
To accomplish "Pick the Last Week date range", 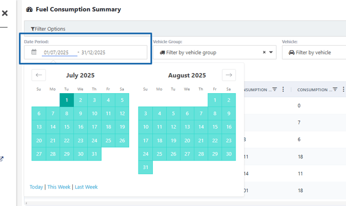I will point(86,187).
